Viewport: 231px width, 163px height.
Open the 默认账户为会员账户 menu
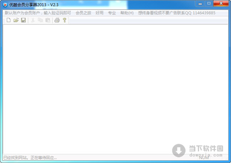tap(38, 13)
